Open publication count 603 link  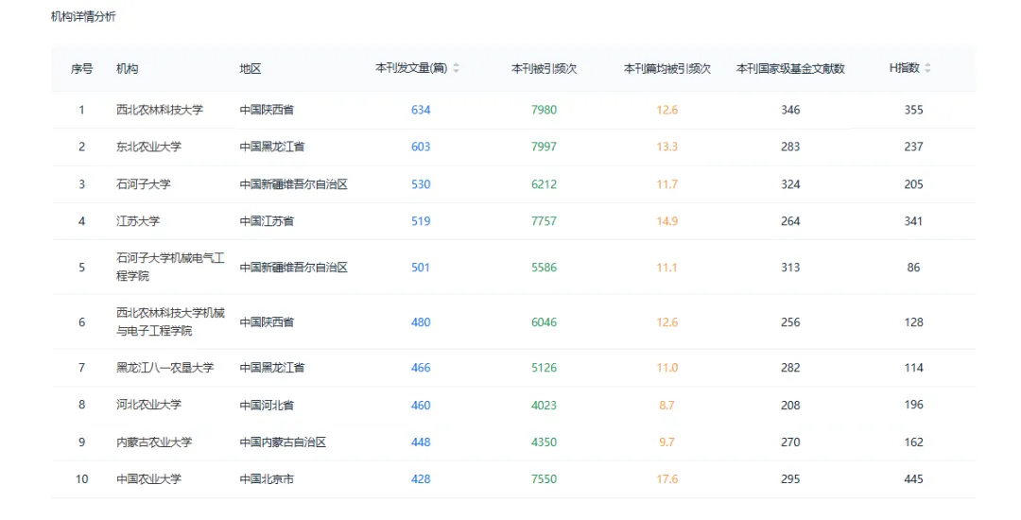tap(421, 147)
